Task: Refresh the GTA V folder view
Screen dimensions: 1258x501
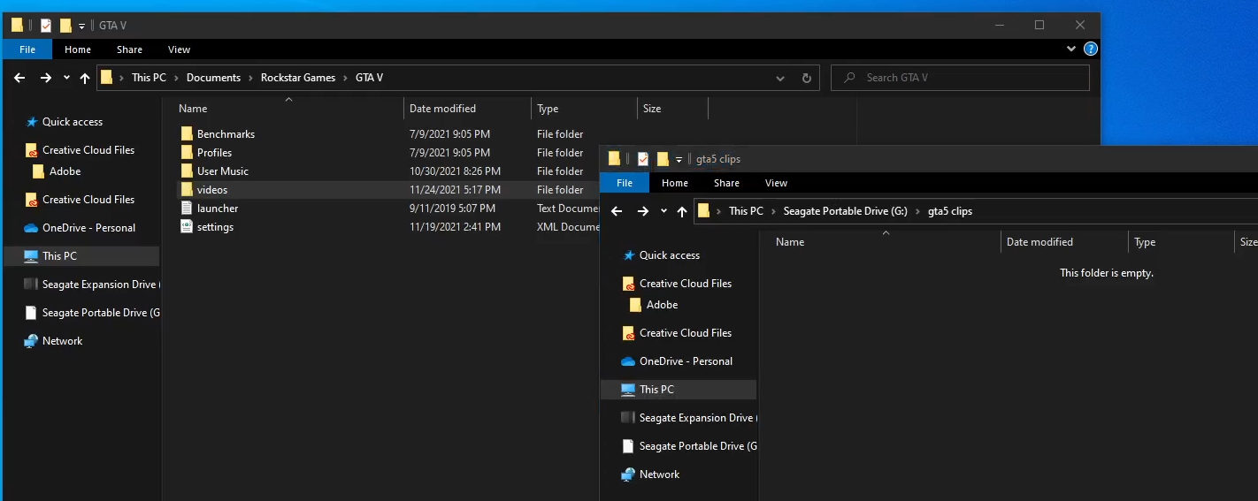Action: (807, 78)
